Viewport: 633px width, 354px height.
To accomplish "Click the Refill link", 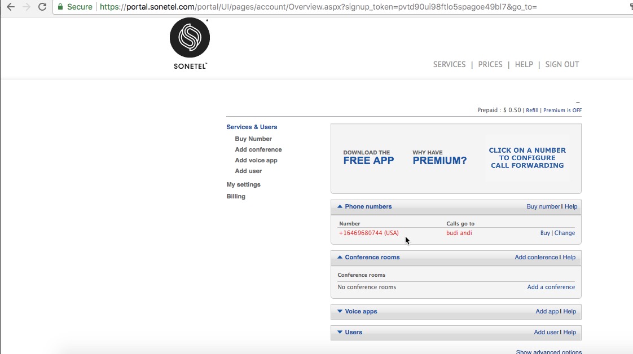I will (x=531, y=110).
